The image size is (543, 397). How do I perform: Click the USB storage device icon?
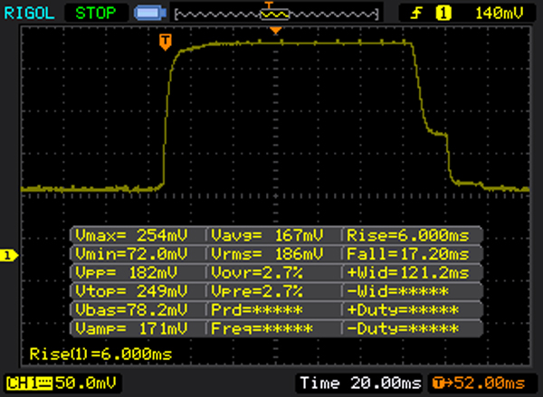pos(150,14)
